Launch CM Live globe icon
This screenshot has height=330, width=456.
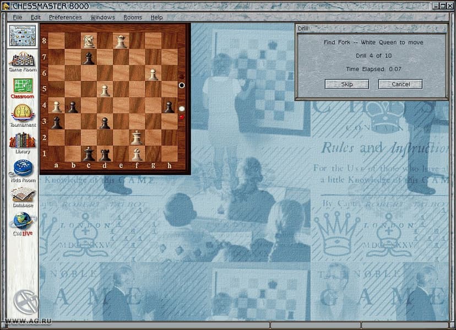click(x=23, y=224)
